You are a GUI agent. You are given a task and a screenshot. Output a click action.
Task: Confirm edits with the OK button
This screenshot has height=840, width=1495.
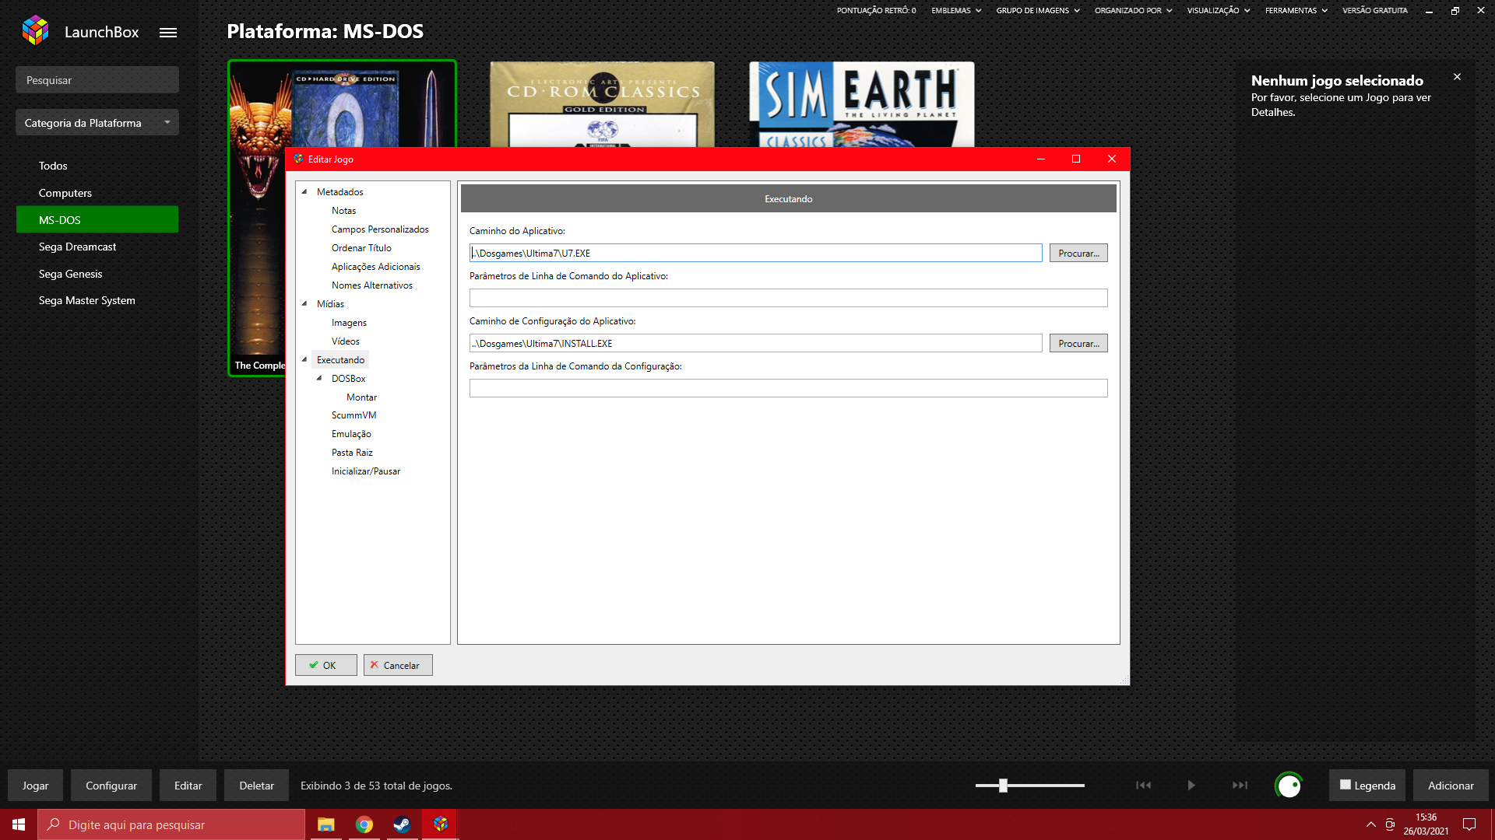pyautogui.click(x=326, y=665)
